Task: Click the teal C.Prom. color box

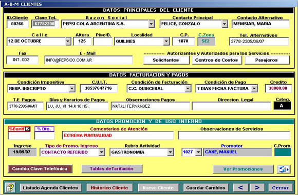Action: [x=283, y=152]
